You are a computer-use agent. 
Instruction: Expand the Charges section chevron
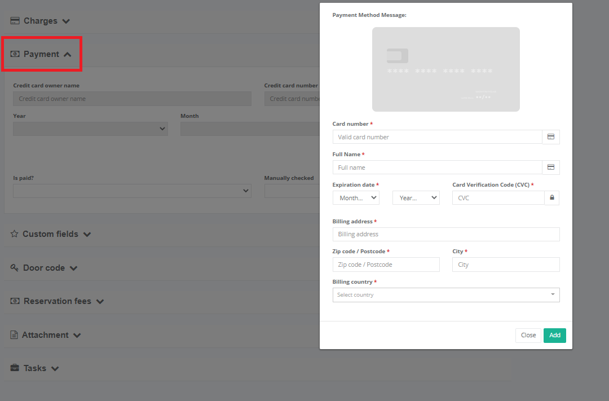pyautogui.click(x=66, y=21)
